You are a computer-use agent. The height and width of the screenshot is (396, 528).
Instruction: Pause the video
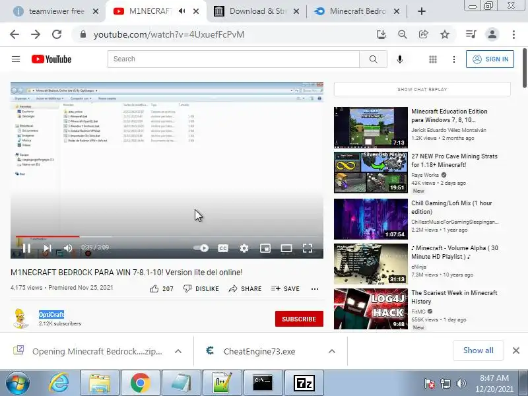(26, 249)
